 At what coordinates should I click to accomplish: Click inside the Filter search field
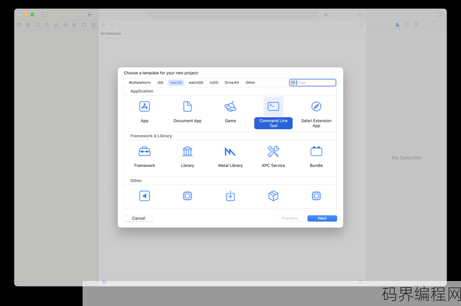pos(313,83)
